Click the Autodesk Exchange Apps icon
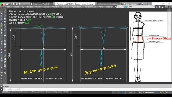 click(x=140, y=4)
